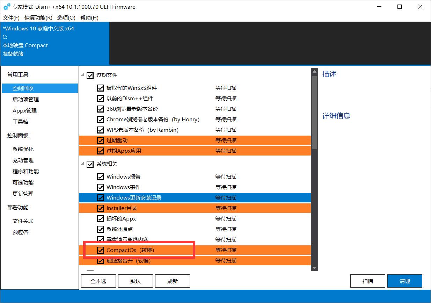Image resolution: width=431 pixels, height=303 pixels.
Task: Click the scrollbar up arrow
Action: point(314,72)
